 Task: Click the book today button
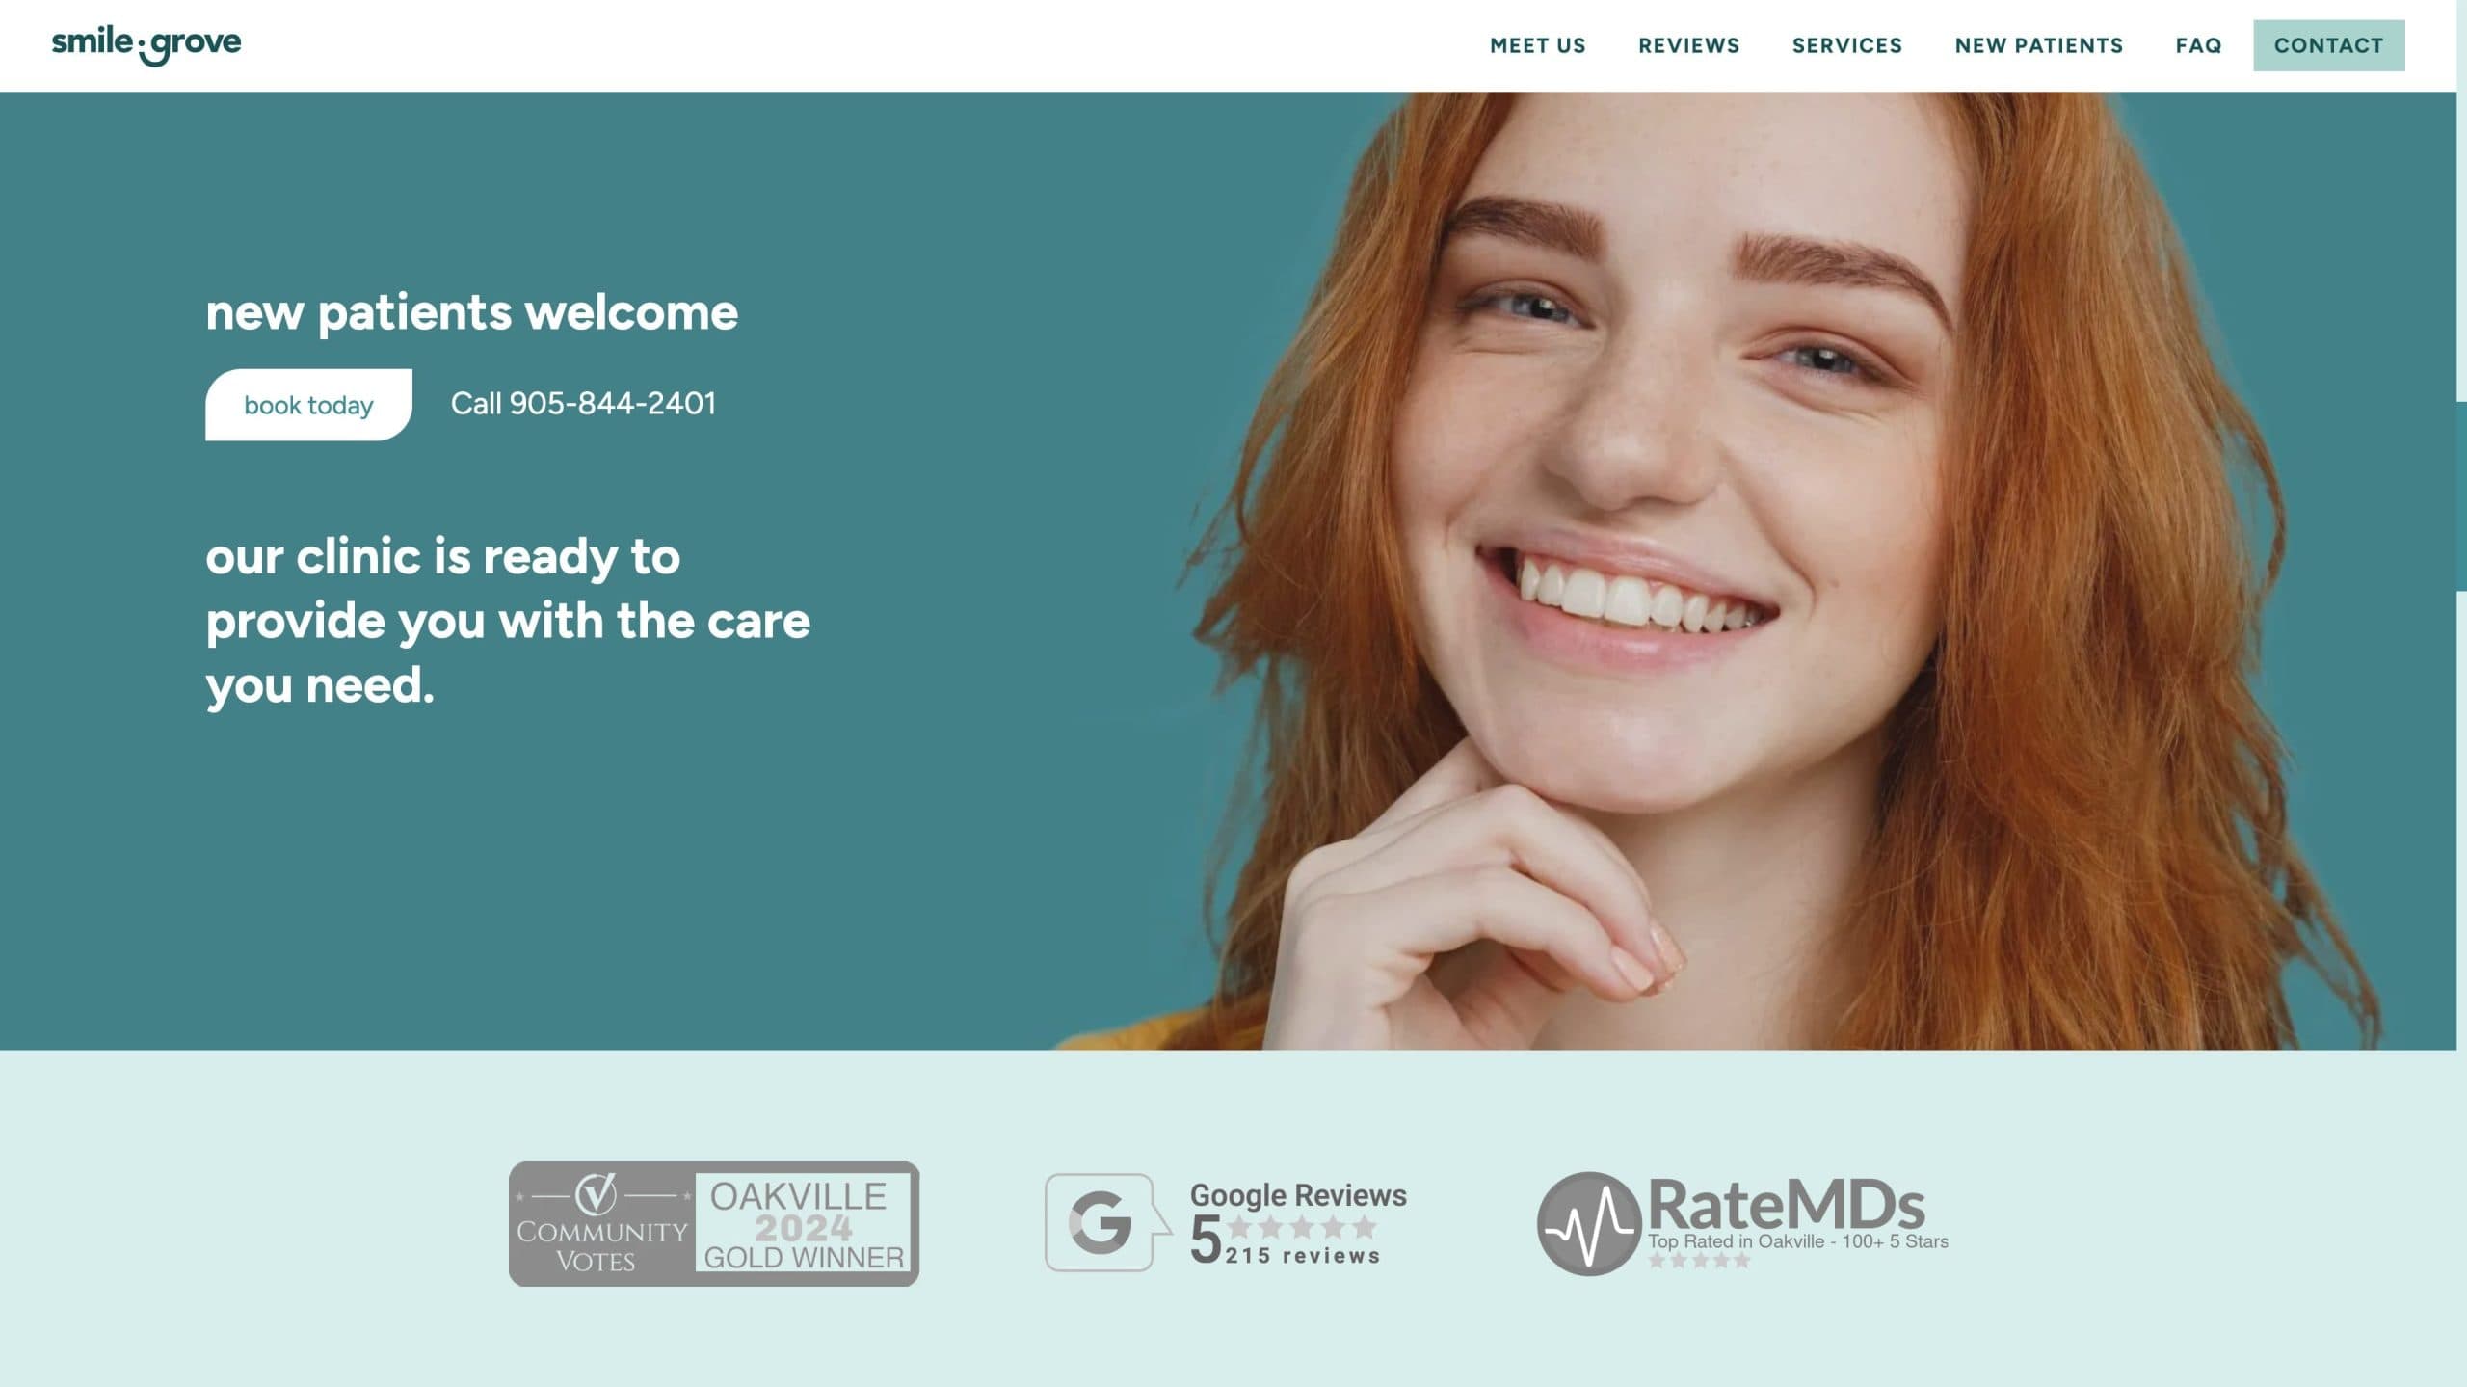pos(308,405)
